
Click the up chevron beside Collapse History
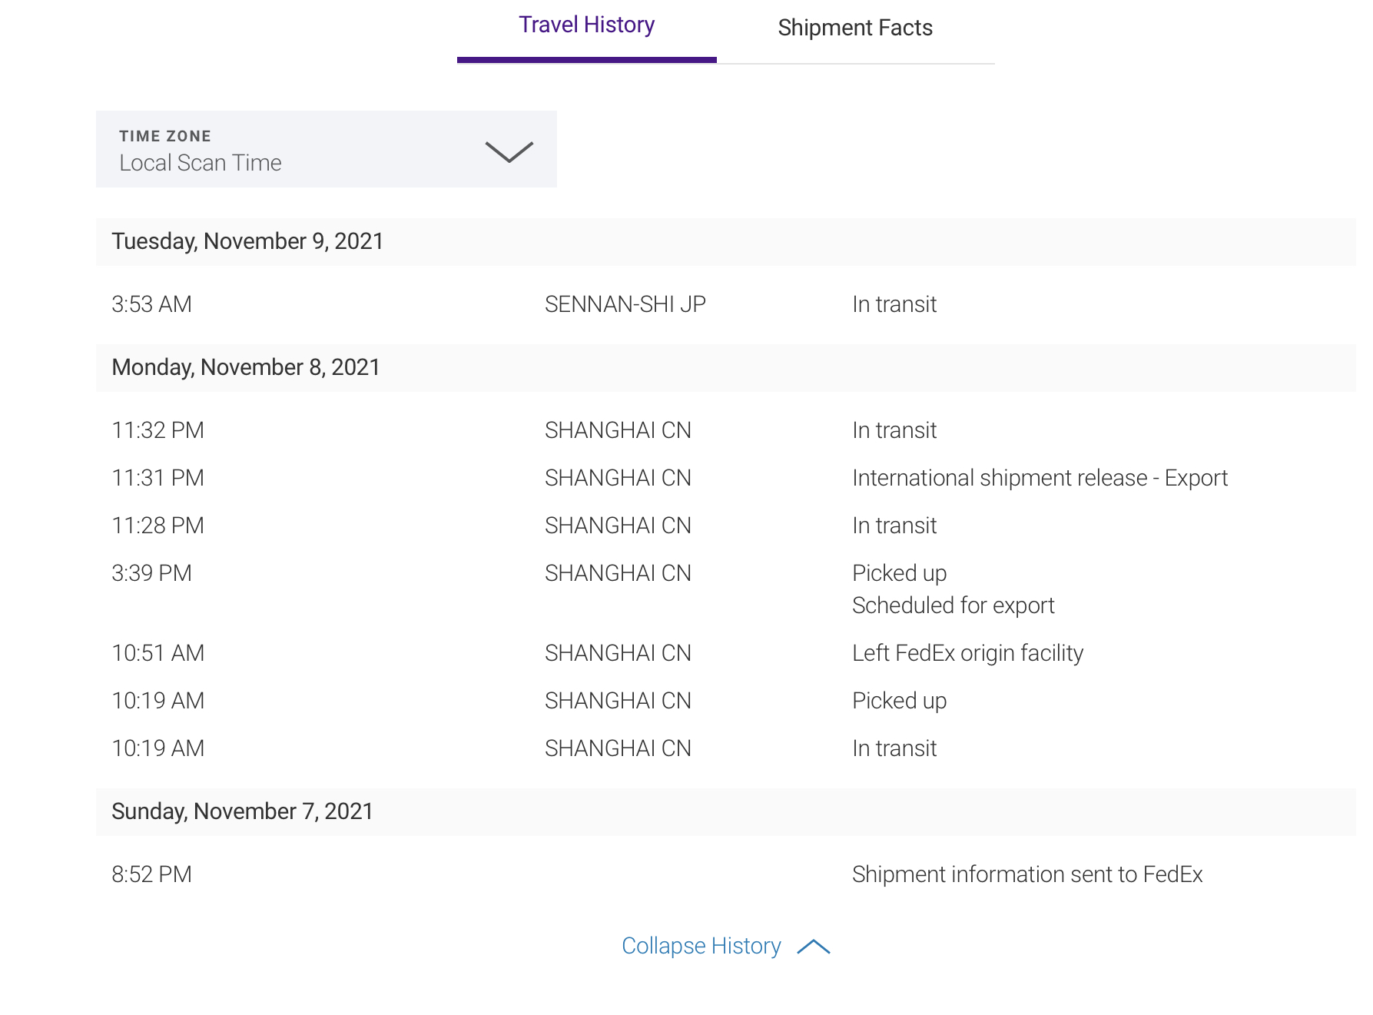click(x=814, y=947)
